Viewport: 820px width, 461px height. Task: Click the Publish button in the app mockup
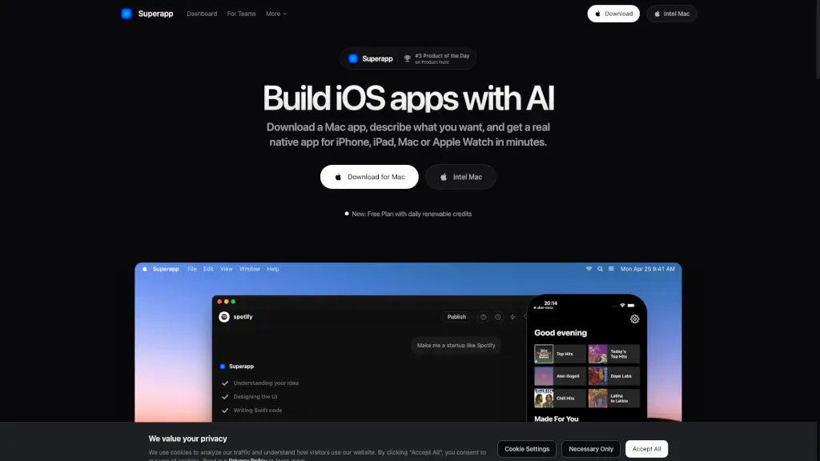[456, 317]
